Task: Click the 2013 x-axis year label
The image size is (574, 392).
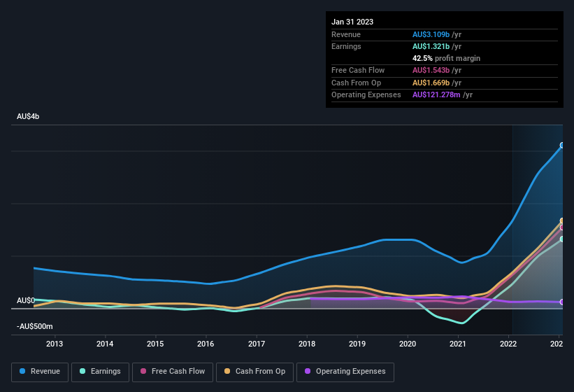Action: point(55,344)
